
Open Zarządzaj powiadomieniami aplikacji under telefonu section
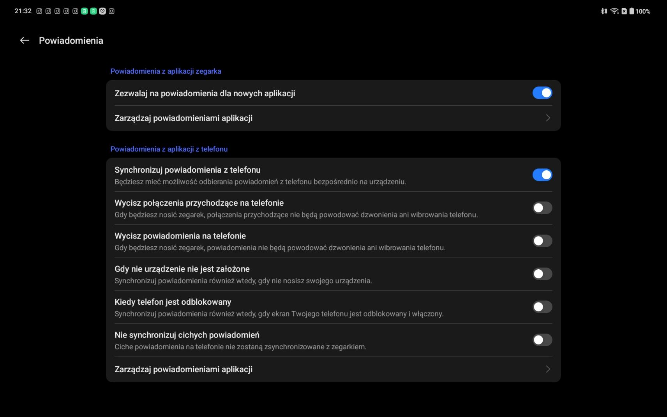click(184, 369)
